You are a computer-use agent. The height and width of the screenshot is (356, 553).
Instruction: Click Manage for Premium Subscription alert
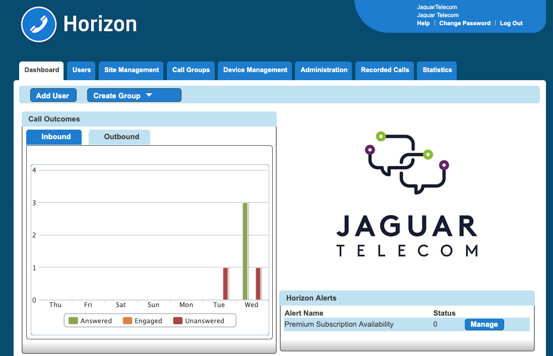coord(484,324)
